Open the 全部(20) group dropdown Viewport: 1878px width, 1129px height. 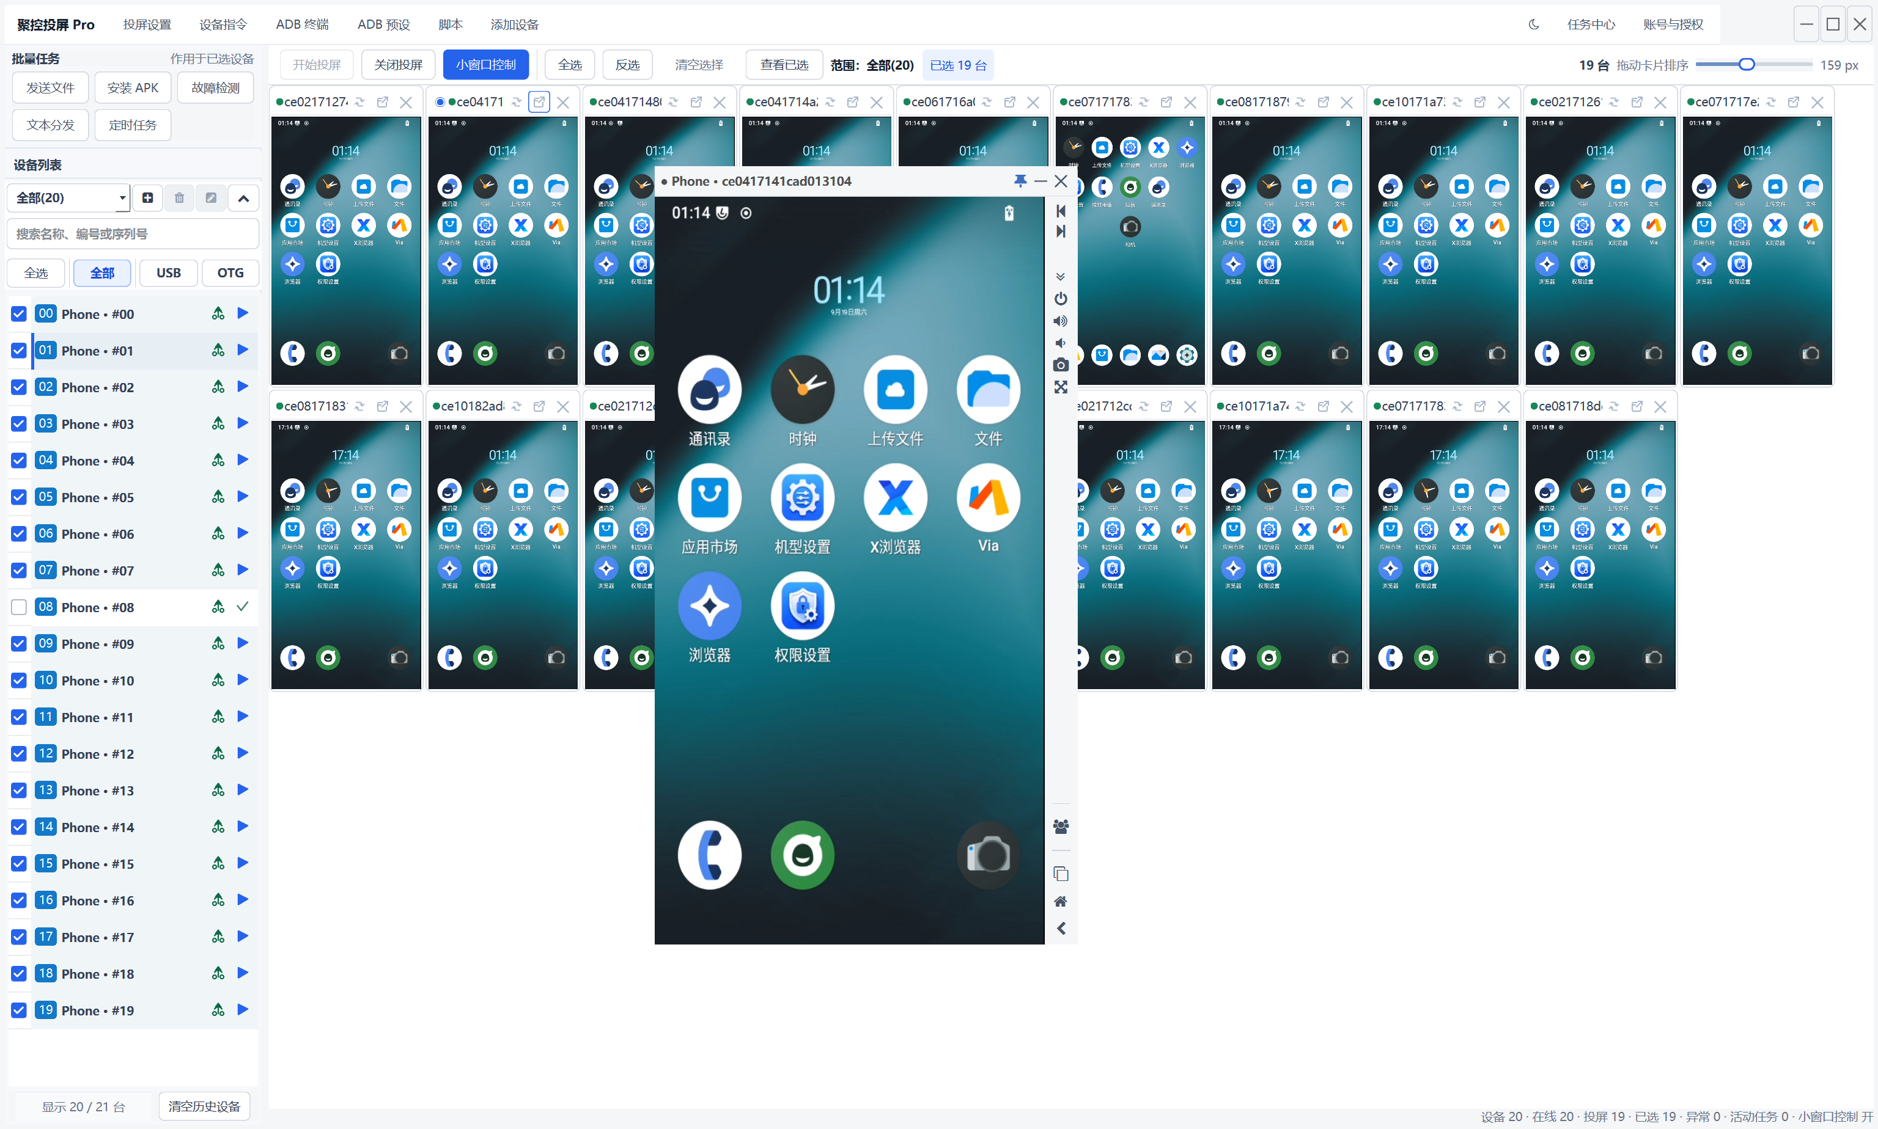pyautogui.click(x=68, y=198)
